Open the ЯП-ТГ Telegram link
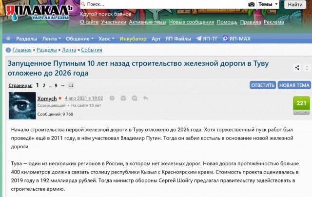 pos(207,39)
